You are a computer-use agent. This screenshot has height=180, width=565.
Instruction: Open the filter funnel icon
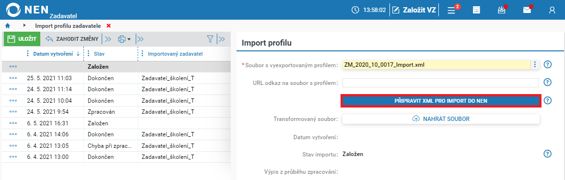[211, 39]
